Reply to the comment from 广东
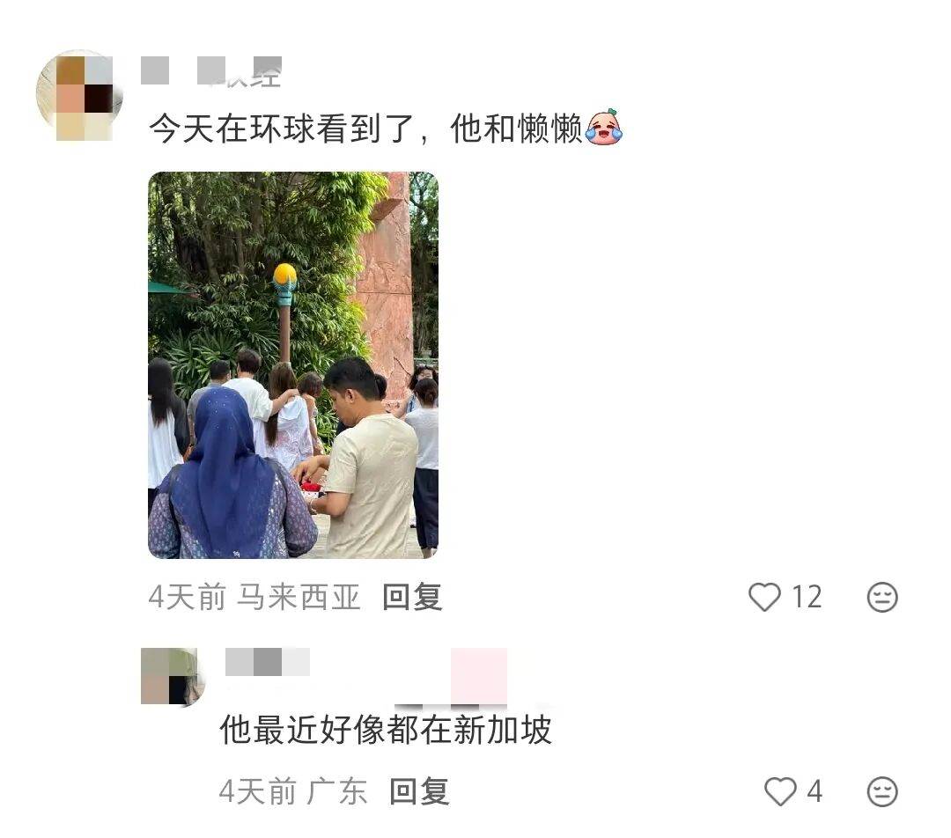Viewport: 951px width, 838px height. [x=419, y=791]
